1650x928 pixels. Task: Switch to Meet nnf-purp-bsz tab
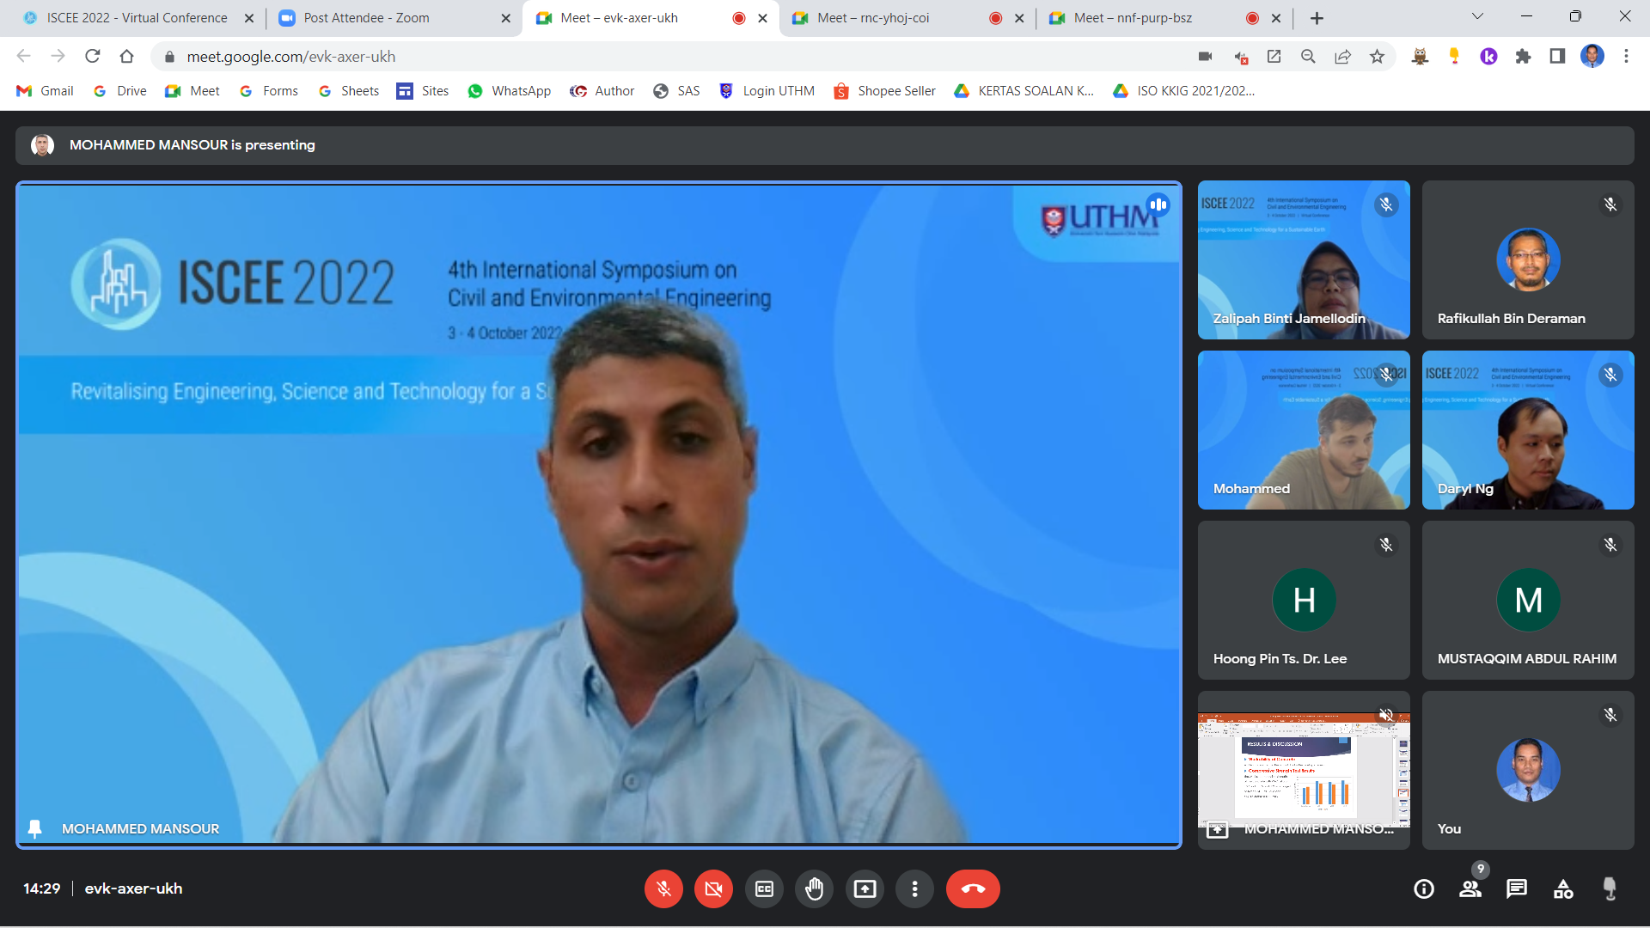click(x=1164, y=17)
